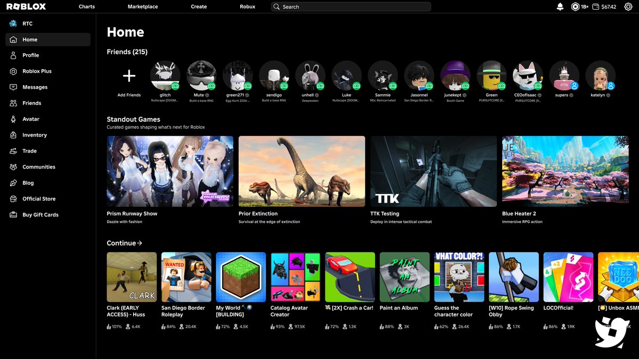Open the notifications bell icon
Image resolution: width=639 pixels, height=359 pixels.
[560, 7]
